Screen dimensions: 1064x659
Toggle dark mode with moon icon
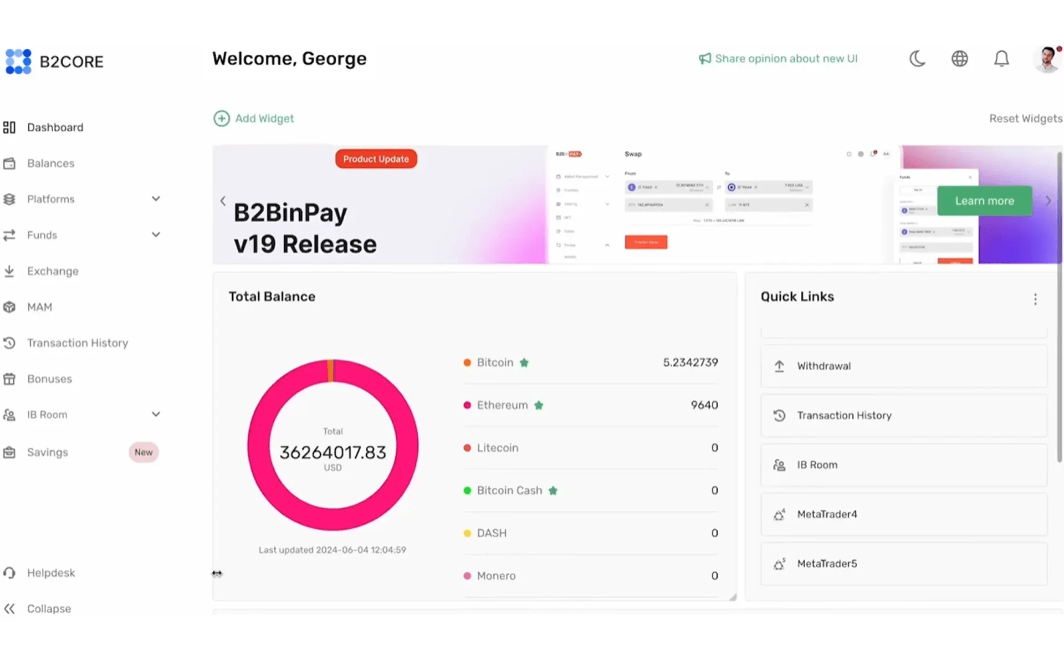point(917,59)
